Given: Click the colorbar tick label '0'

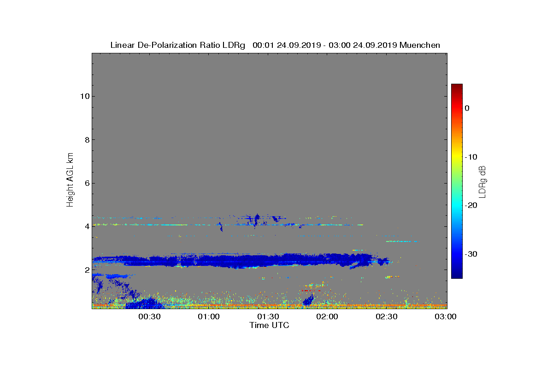Looking at the screenshot, I should [467, 108].
